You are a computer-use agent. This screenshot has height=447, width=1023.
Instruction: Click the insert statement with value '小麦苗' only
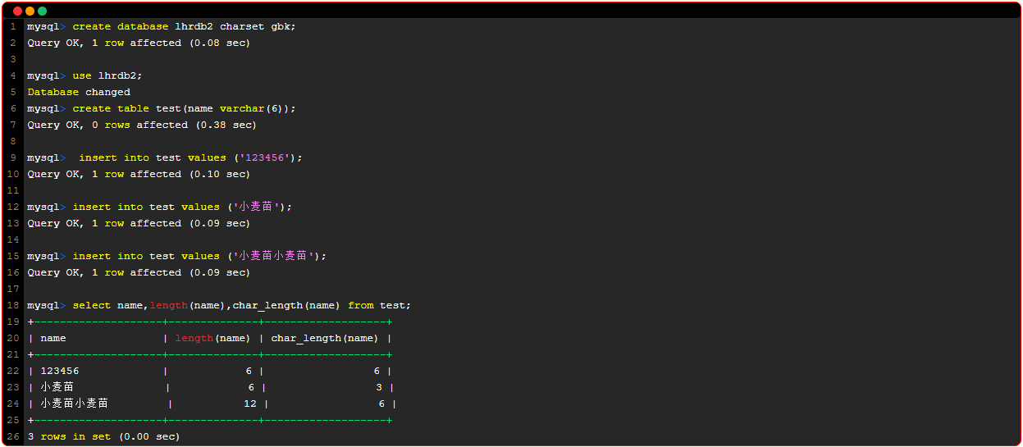[182, 207]
